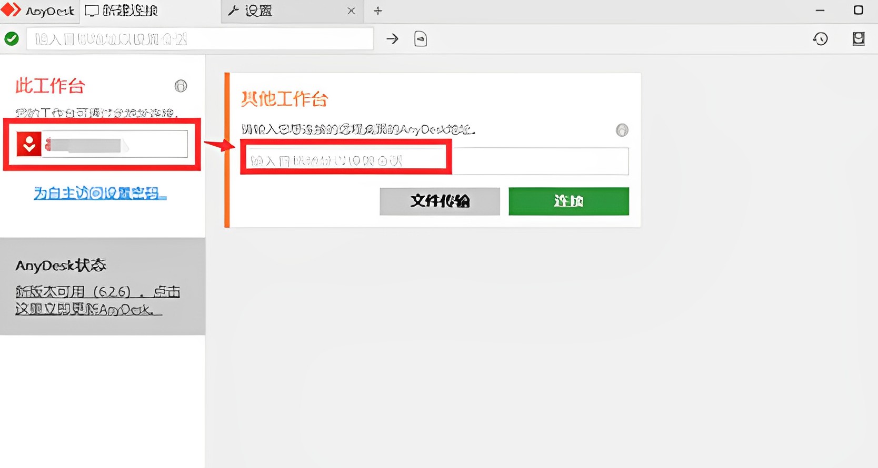
Task: Click the AnyDesk logo icon
Action: 11,10
